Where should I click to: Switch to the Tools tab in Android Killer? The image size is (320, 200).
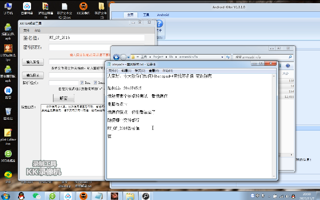(146, 15)
